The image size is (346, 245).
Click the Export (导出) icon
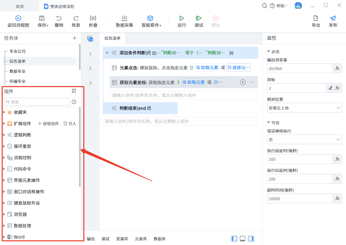pyautogui.click(x=316, y=18)
